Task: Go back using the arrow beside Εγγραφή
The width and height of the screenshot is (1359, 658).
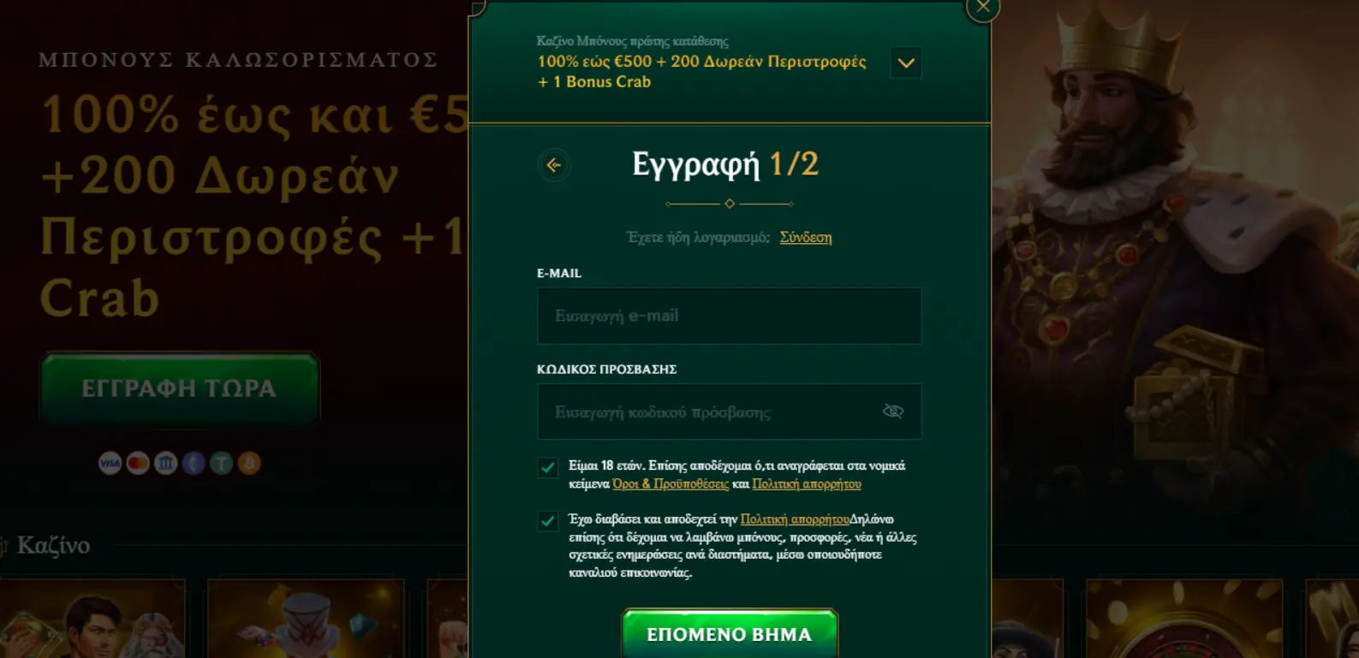Action: pos(554,165)
